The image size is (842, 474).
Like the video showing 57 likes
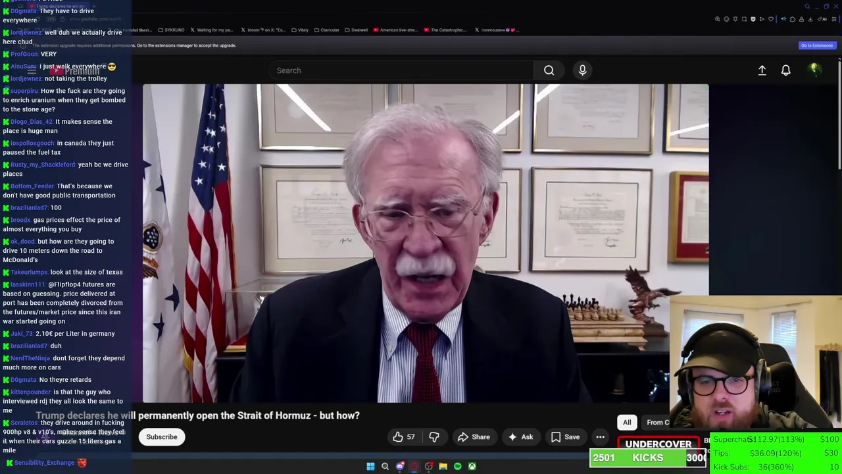point(403,436)
